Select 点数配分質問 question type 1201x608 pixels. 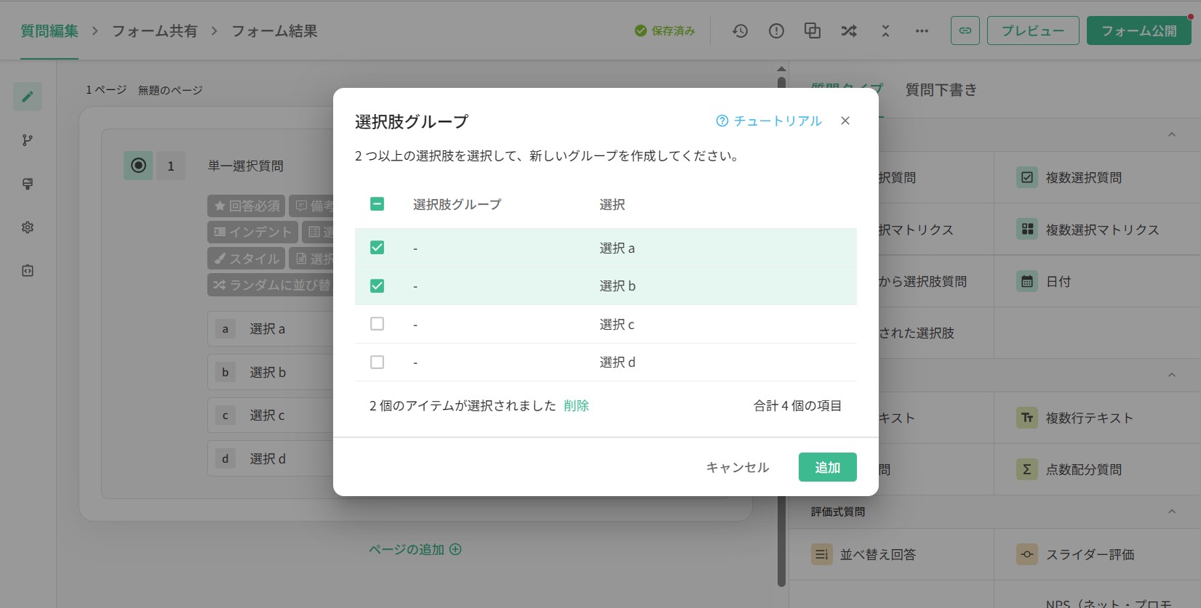1084,469
